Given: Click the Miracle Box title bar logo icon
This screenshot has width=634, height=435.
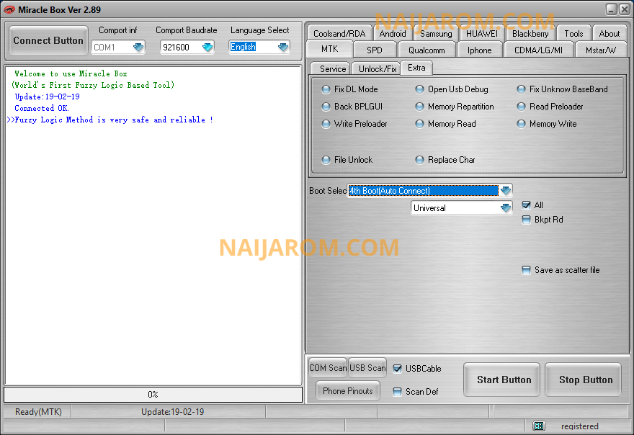Looking at the screenshot, I should pyautogui.click(x=9, y=9).
